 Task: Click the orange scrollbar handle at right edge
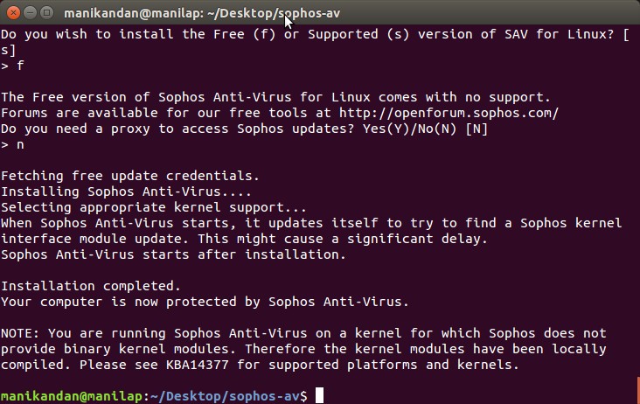pyautogui.click(x=638, y=390)
